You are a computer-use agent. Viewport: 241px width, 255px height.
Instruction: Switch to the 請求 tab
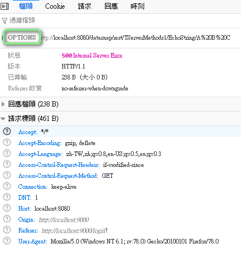84,6
